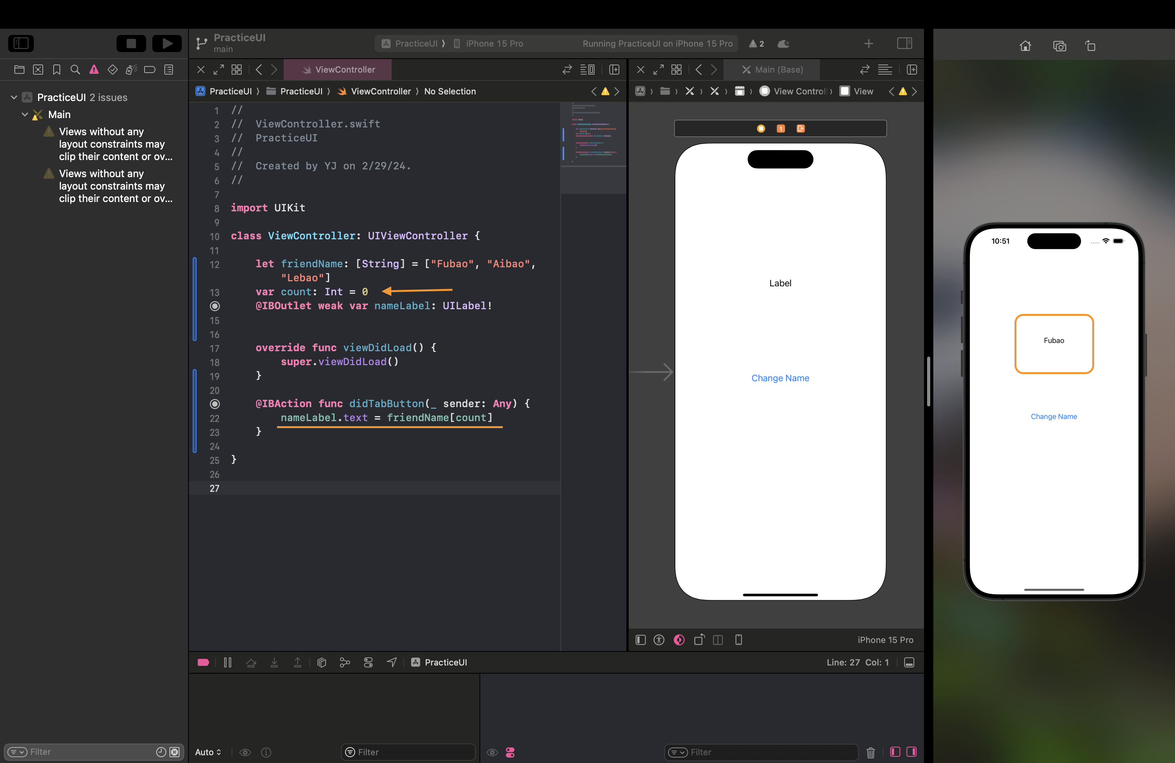
Task: Toggle the navigator sidebar visibility
Action: click(21, 44)
